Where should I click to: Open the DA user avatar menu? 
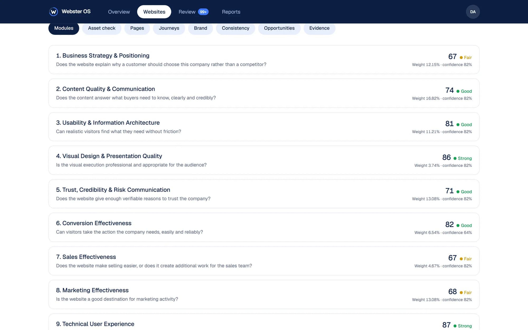coord(473,12)
